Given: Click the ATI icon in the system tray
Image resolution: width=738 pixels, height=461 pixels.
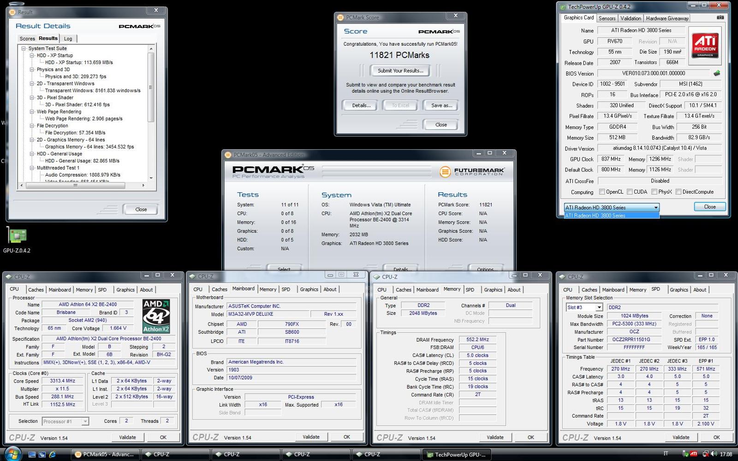Looking at the screenshot, I should 693,454.
